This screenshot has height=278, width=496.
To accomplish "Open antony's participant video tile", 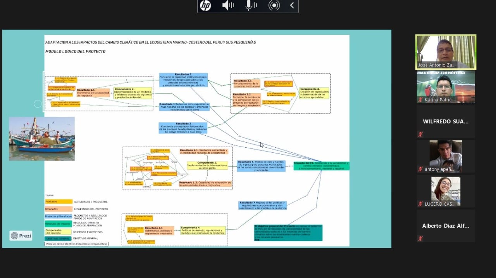I will pos(446,156).
